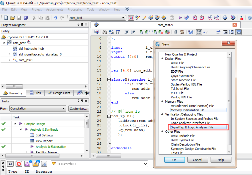Click the Save file icon
Image resolution: width=252 pixels, height=175 pixels.
(x=19, y=18)
